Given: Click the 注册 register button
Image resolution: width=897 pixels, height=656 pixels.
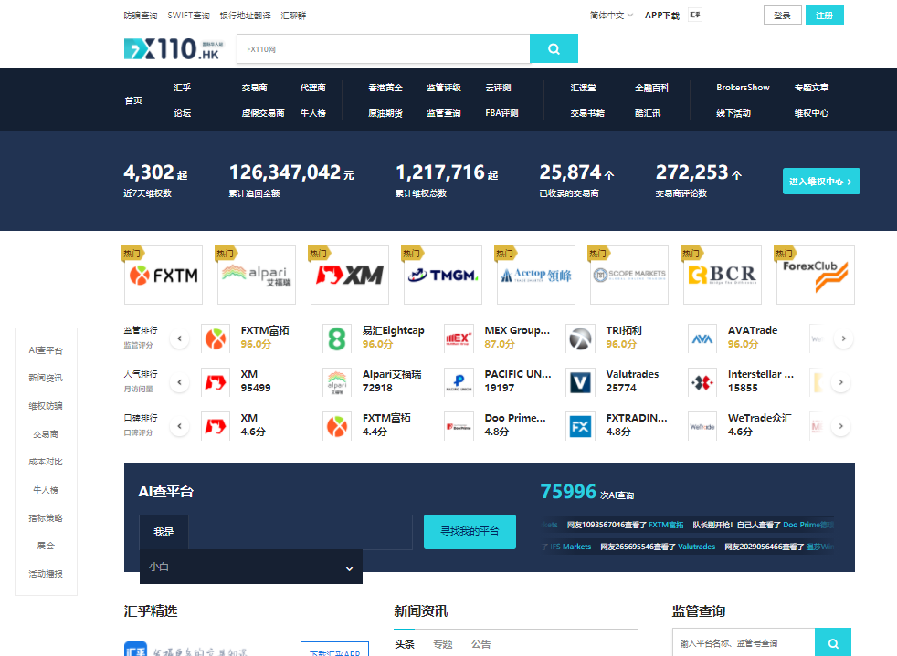Looking at the screenshot, I should 824,16.
